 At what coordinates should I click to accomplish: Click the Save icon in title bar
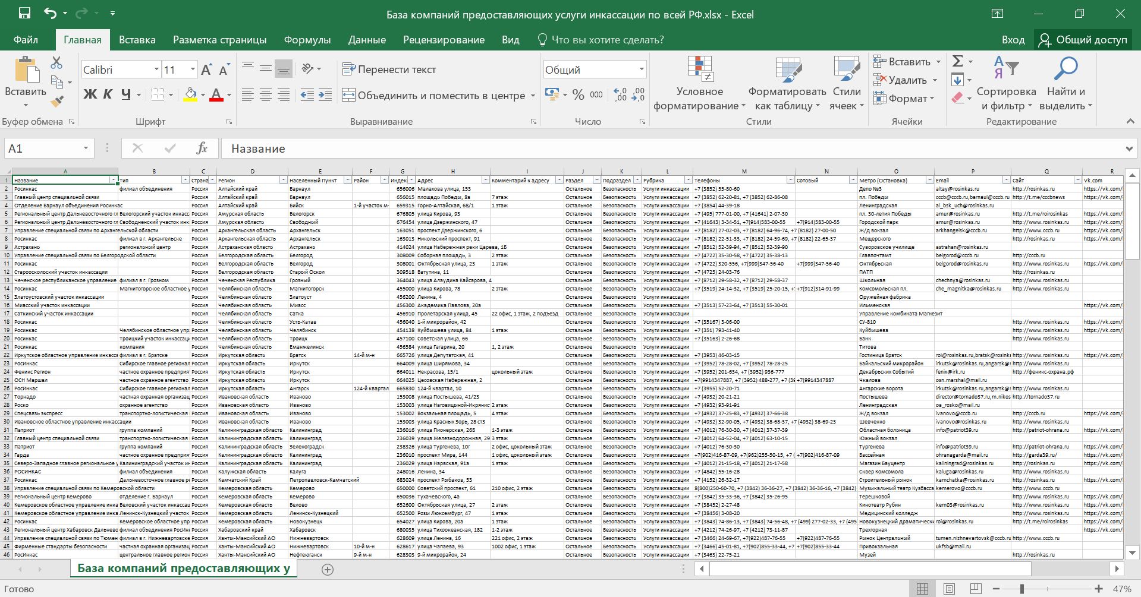pyautogui.click(x=24, y=14)
